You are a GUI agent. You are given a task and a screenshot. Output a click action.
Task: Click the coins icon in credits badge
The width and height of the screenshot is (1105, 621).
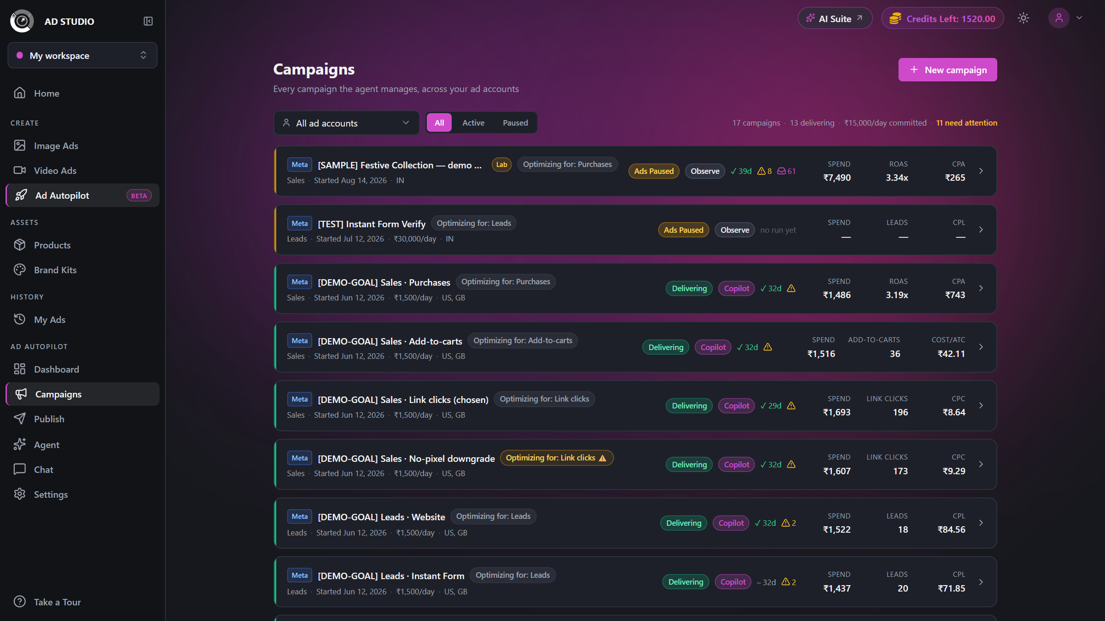[895, 18]
